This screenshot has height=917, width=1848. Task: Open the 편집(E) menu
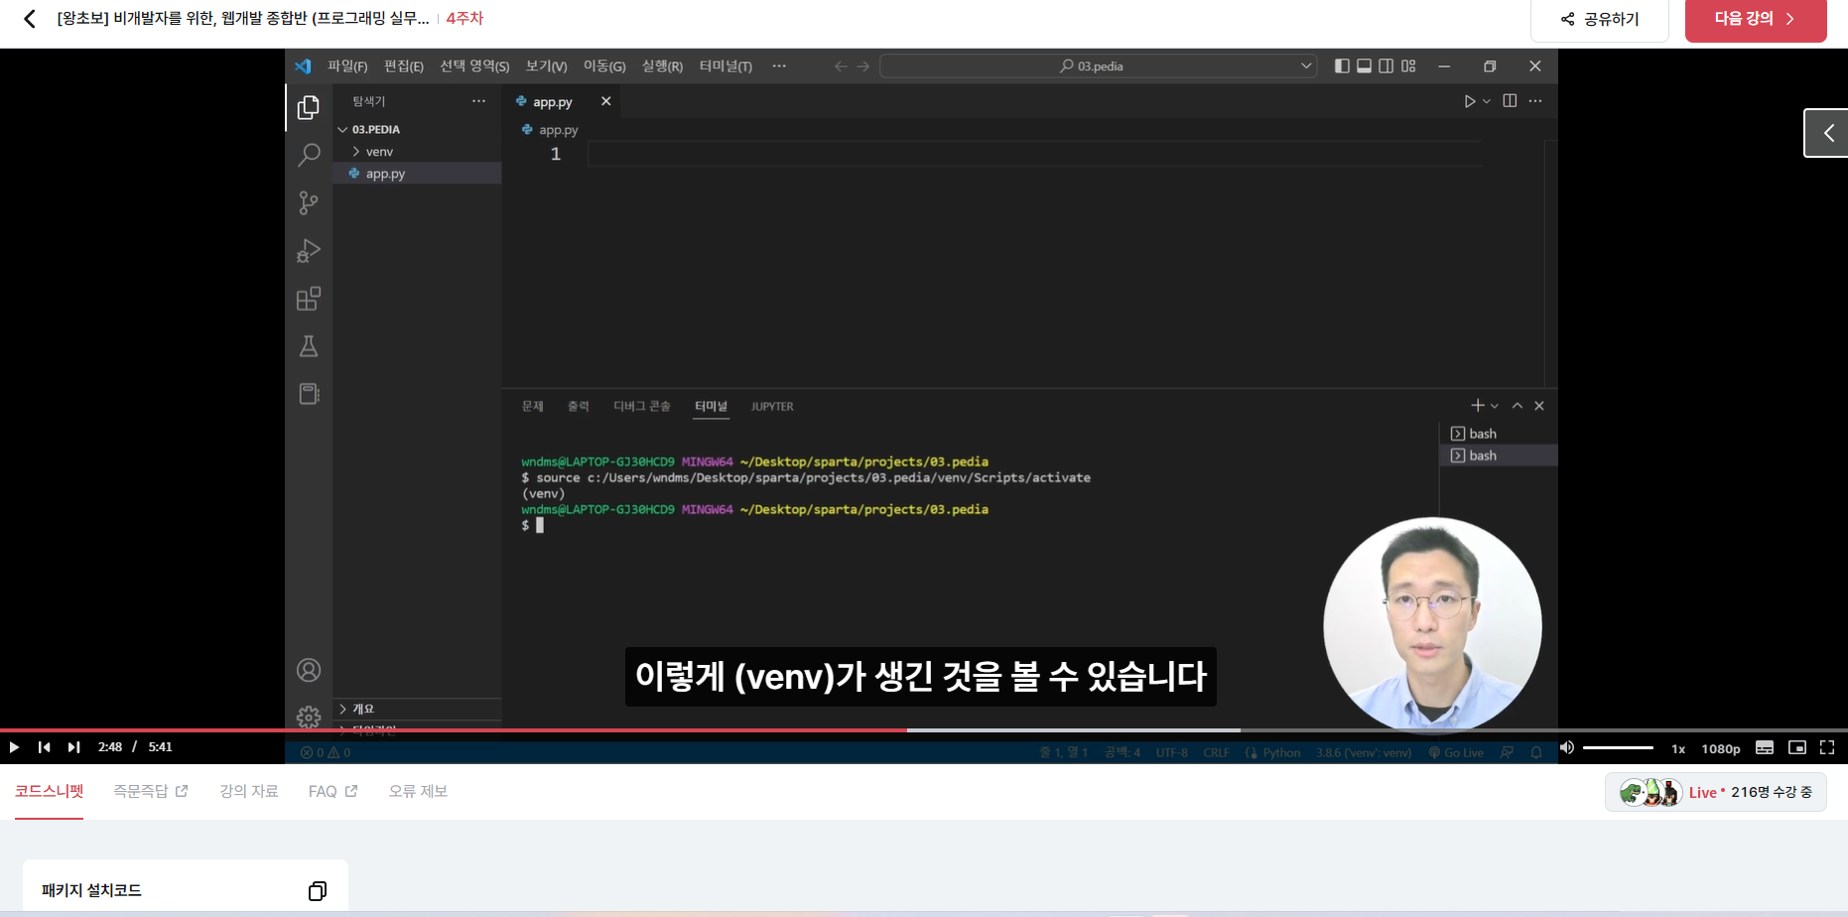pos(404,66)
